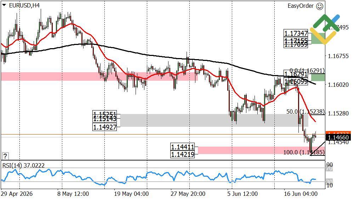
Task: Click the 19 May 04:00 time label
Action: 131,194
